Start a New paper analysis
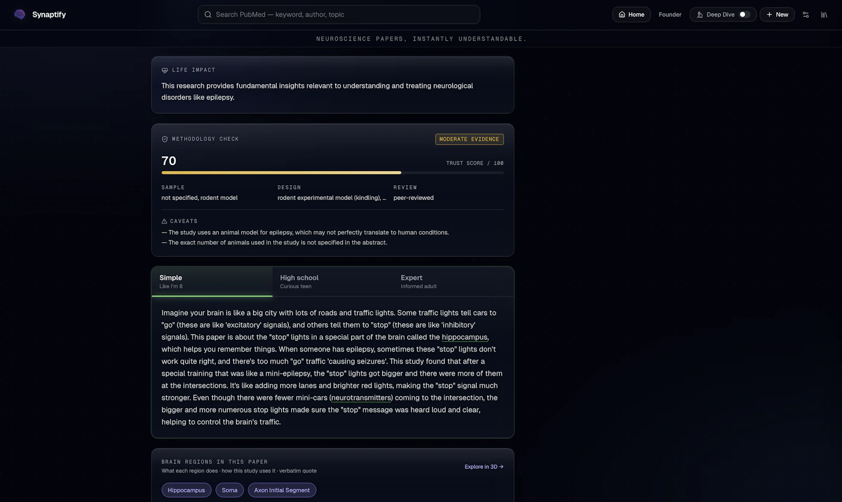 [x=777, y=15]
